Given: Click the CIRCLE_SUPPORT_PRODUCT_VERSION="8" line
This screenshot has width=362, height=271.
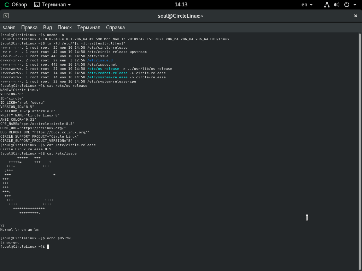Looking at the screenshot, I should point(36,141).
